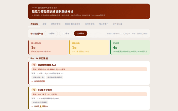Click the 需立即決策 summary card
The image size is (178, 111).
click(48, 47)
